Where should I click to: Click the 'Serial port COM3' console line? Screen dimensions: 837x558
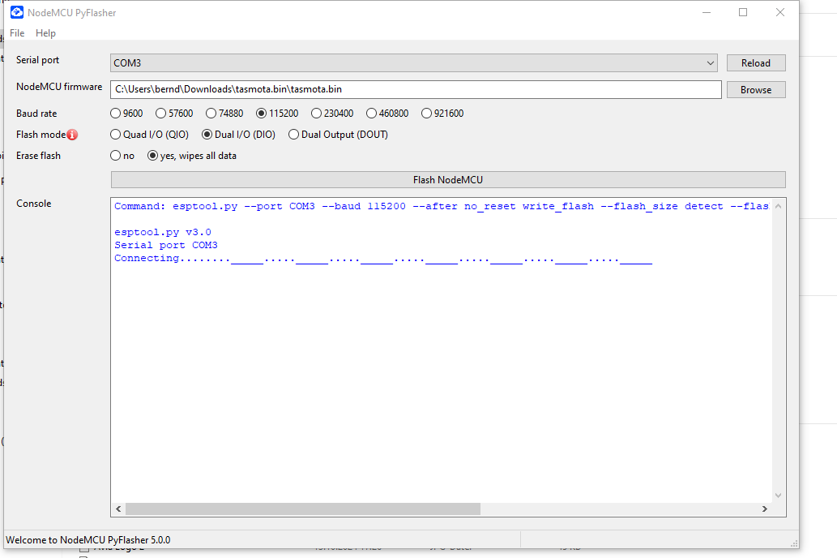click(x=166, y=245)
